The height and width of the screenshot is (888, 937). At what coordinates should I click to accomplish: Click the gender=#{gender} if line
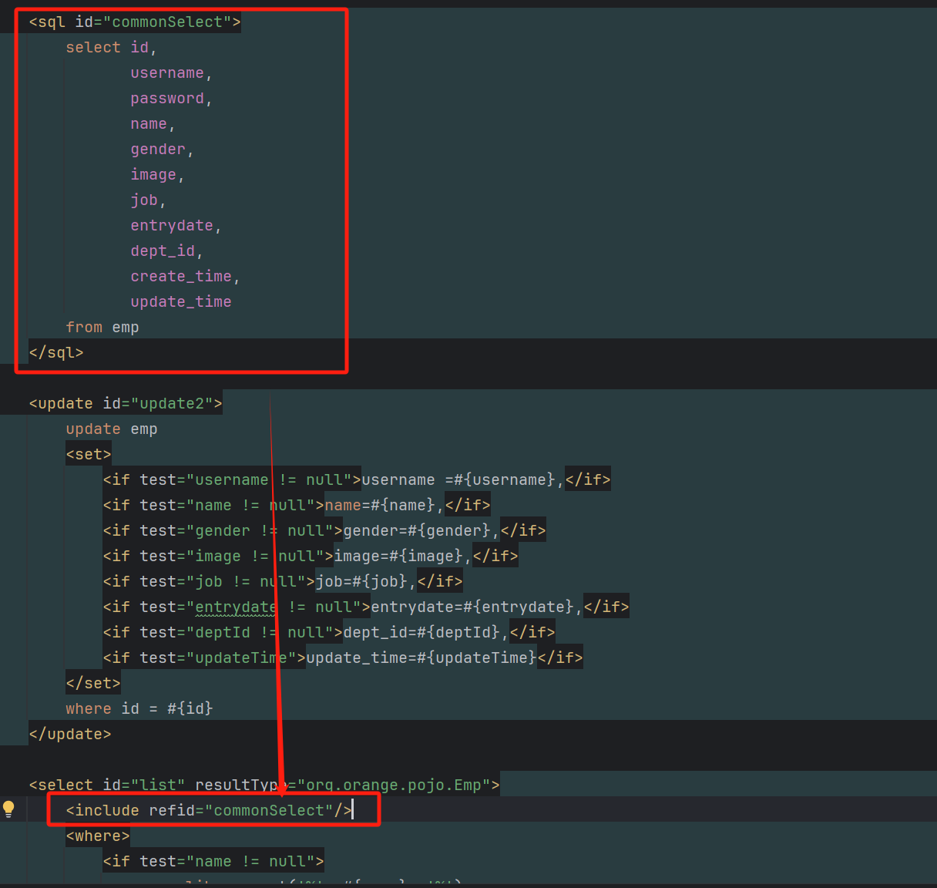[x=324, y=530]
